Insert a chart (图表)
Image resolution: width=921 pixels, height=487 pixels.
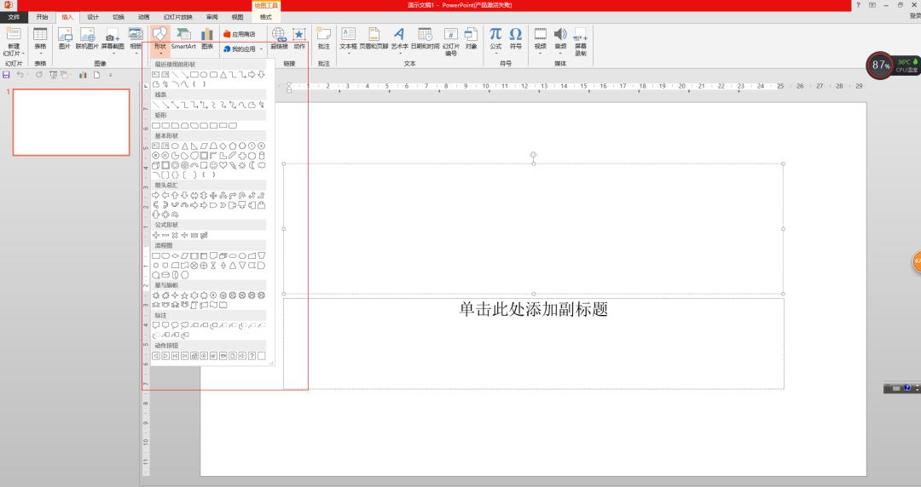(207, 37)
